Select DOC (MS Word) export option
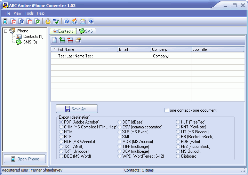This screenshot has height=175, width=248. click(x=61, y=156)
